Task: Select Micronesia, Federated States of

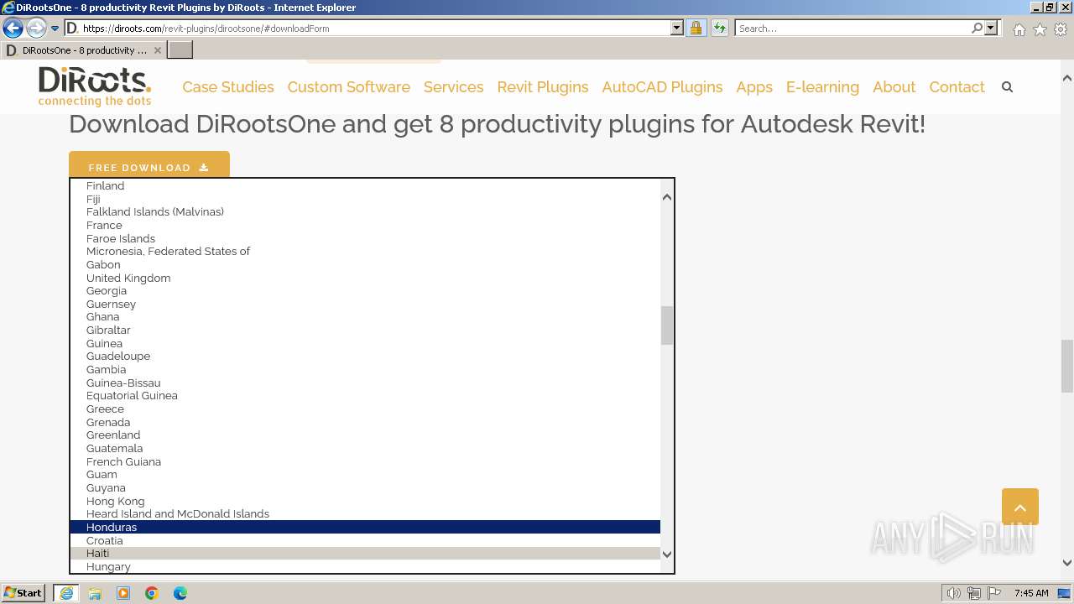Action: point(365,252)
